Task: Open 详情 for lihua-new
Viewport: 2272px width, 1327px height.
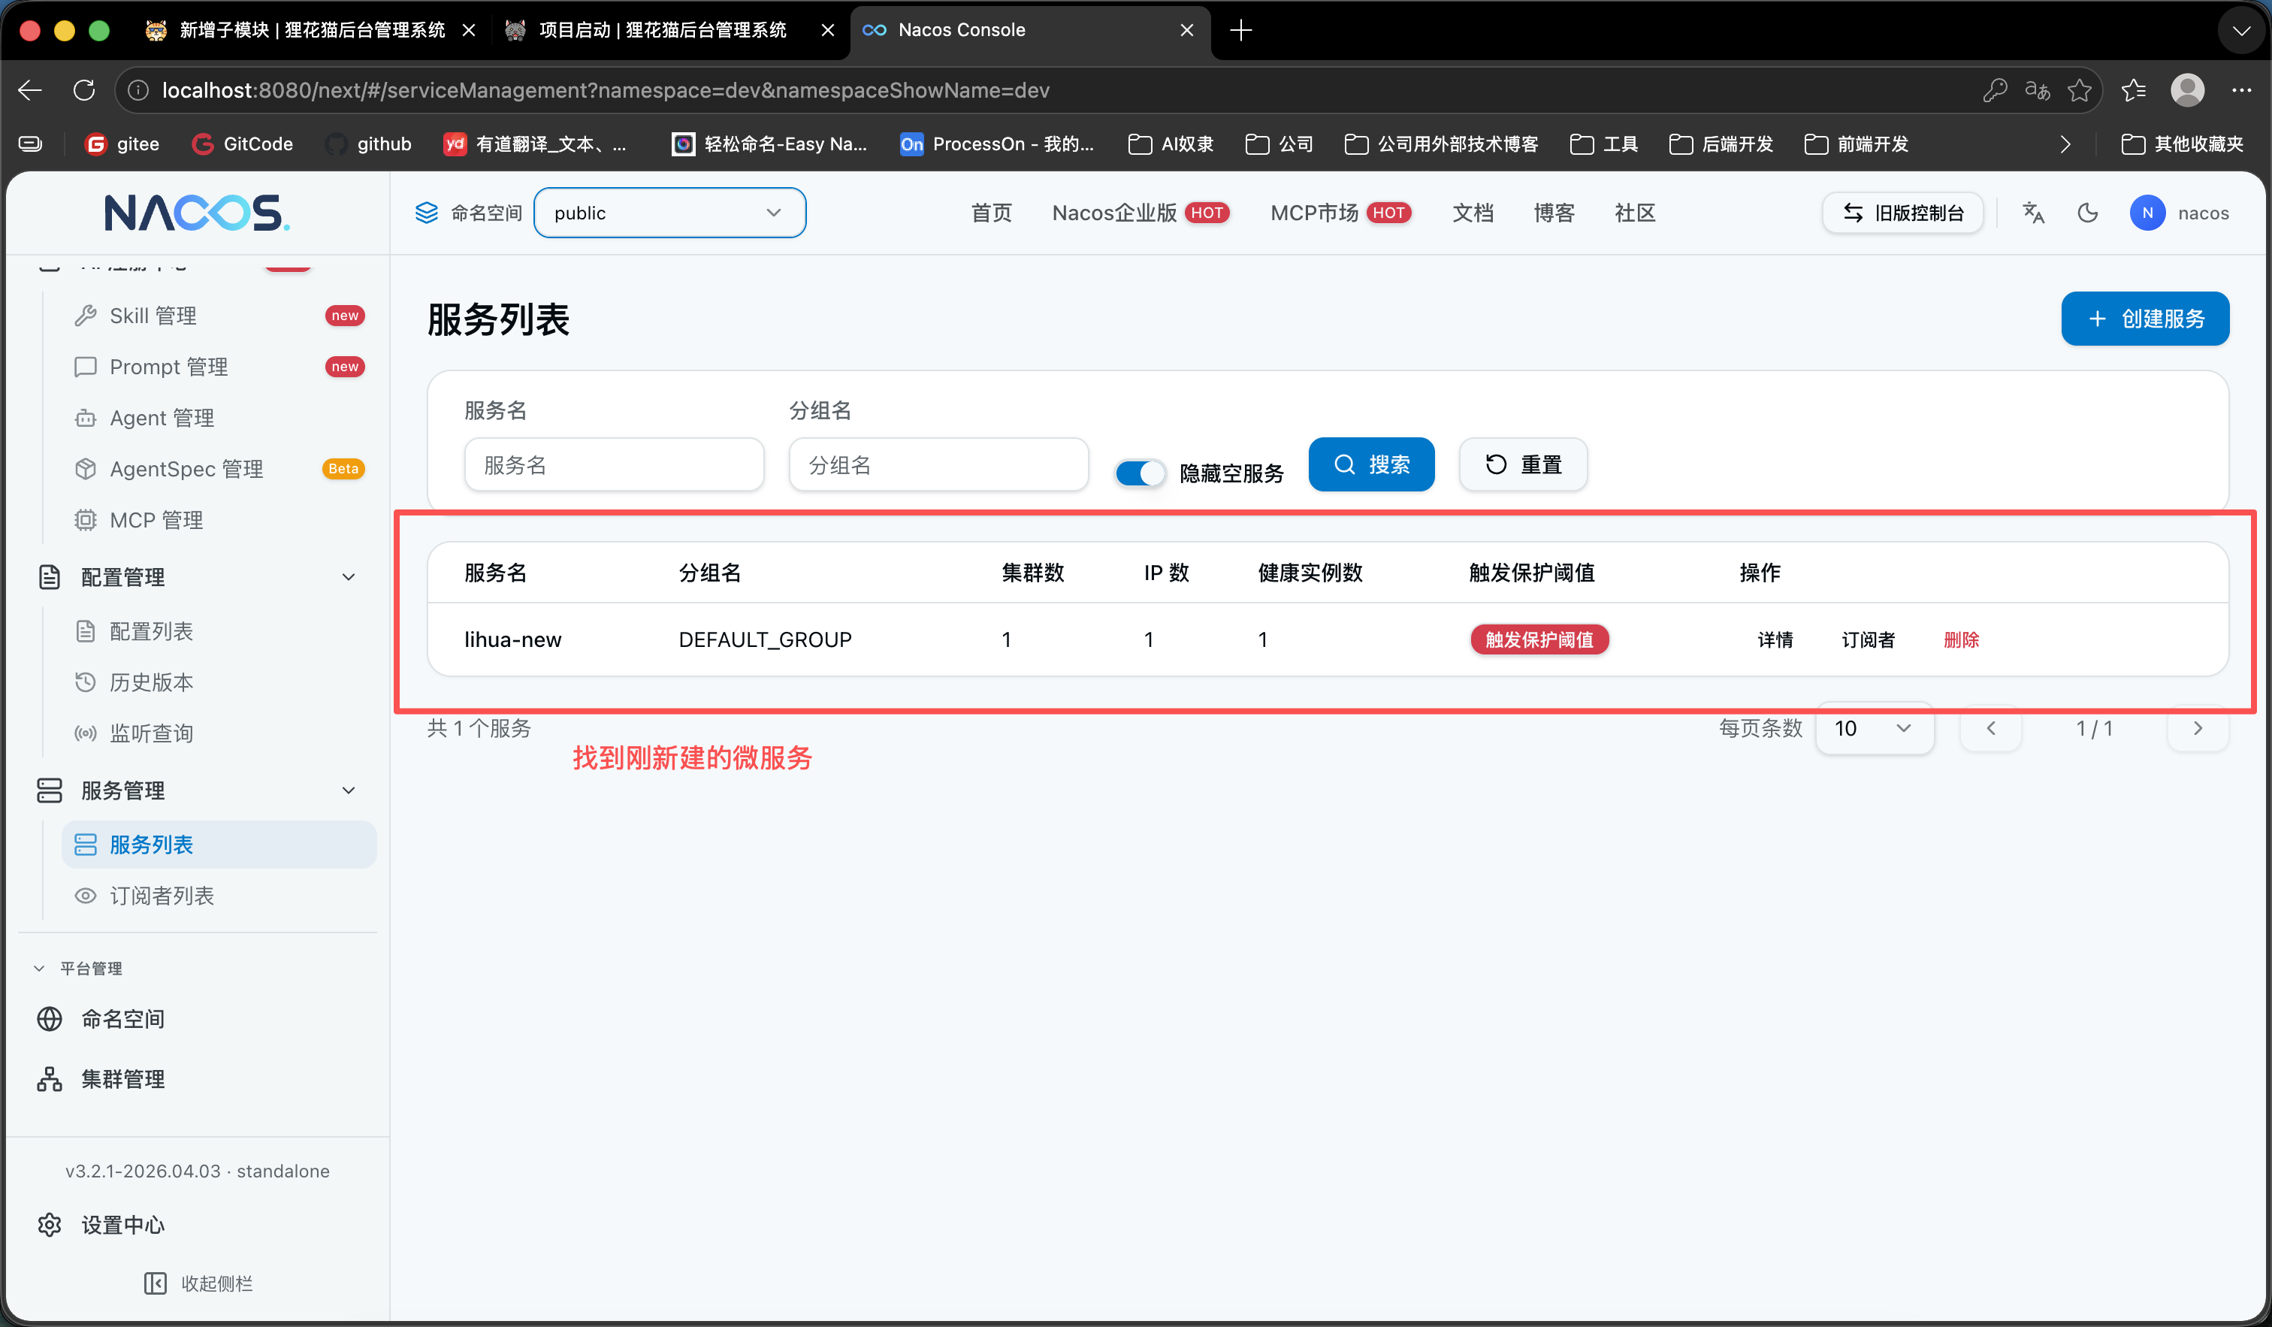Action: tap(1775, 639)
